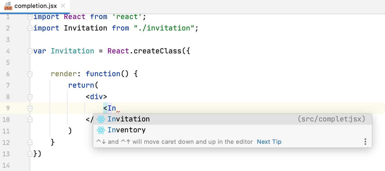Collapse the foldable region on line 9

click(30, 108)
